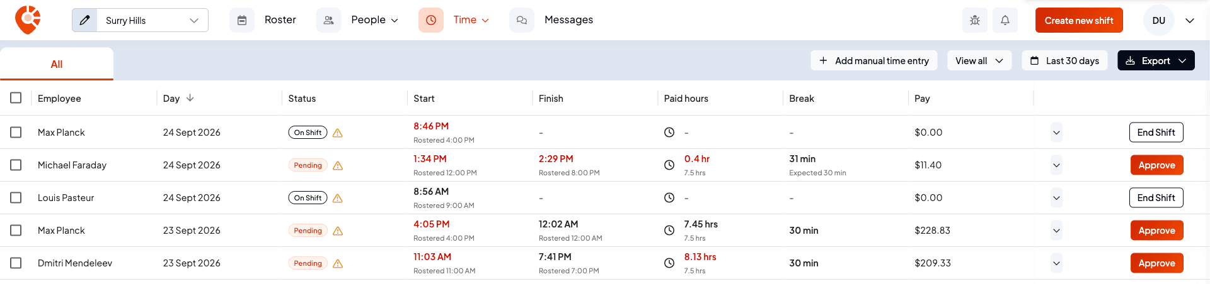Screen dimensions: 1210x284
Task: Click the $209.33 pay value
Action: pos(933,263)
